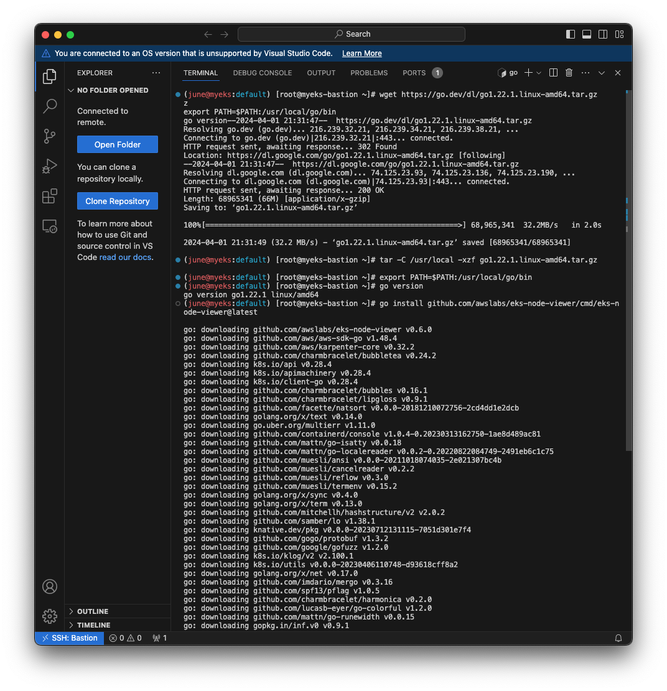Viewport: 667px width, 691px height.
Task: Open the Manage gear icon
Action: coord(49,616)
